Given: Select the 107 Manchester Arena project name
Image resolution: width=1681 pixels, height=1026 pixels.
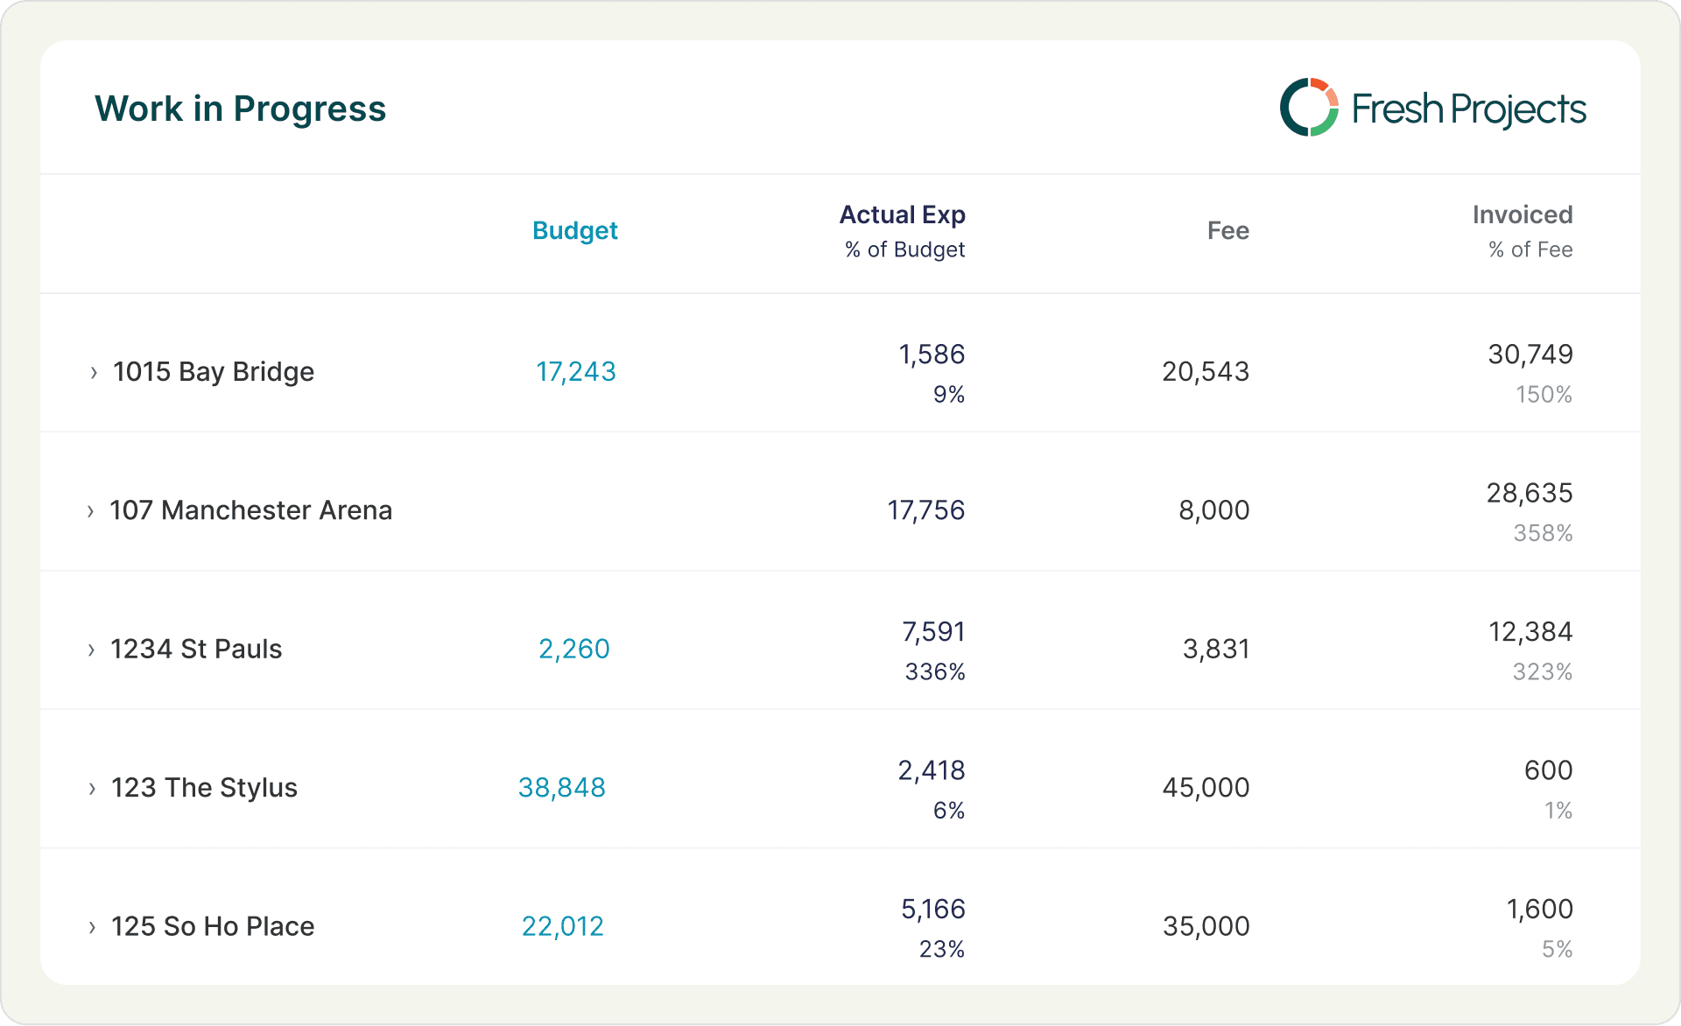Looking at the screenshot, I should 250,510.
